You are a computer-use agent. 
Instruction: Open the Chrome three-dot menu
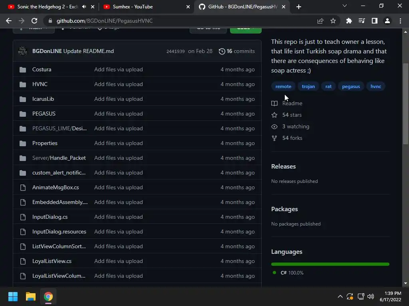coord(400,21)
